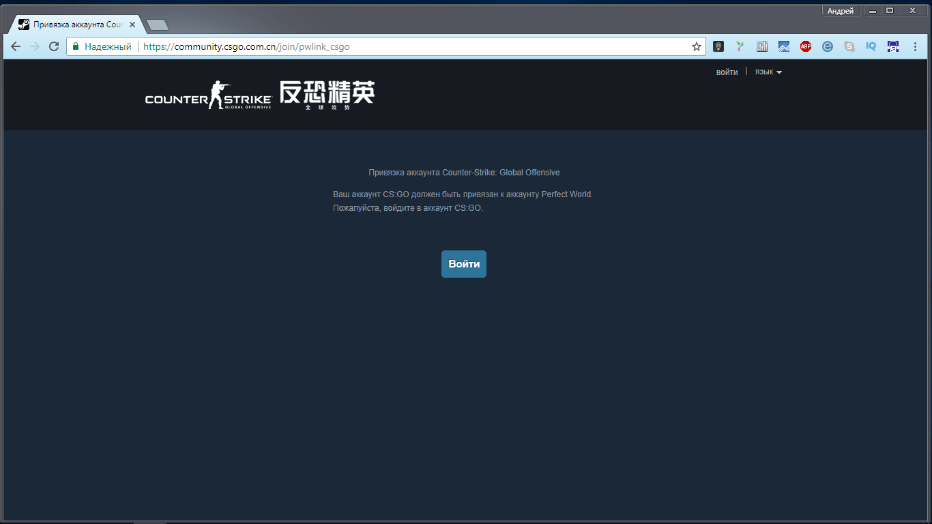The height and width of the screenshot is (524, 932).
Task: Maximize the Chrome window
Action: tap(890, 11)
